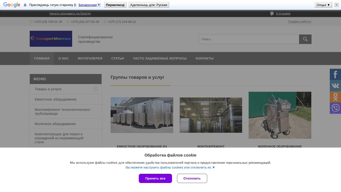341x192 pixels.
Task: Open the Viber contact icon
Action: coord(335,108)
